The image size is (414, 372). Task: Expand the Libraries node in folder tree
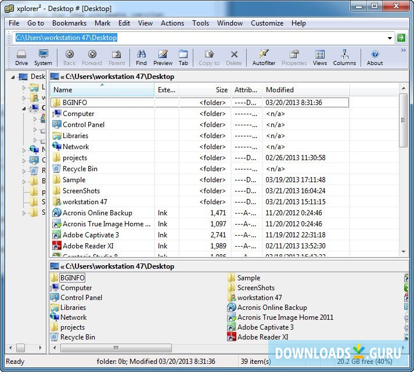tap(24, 88)
